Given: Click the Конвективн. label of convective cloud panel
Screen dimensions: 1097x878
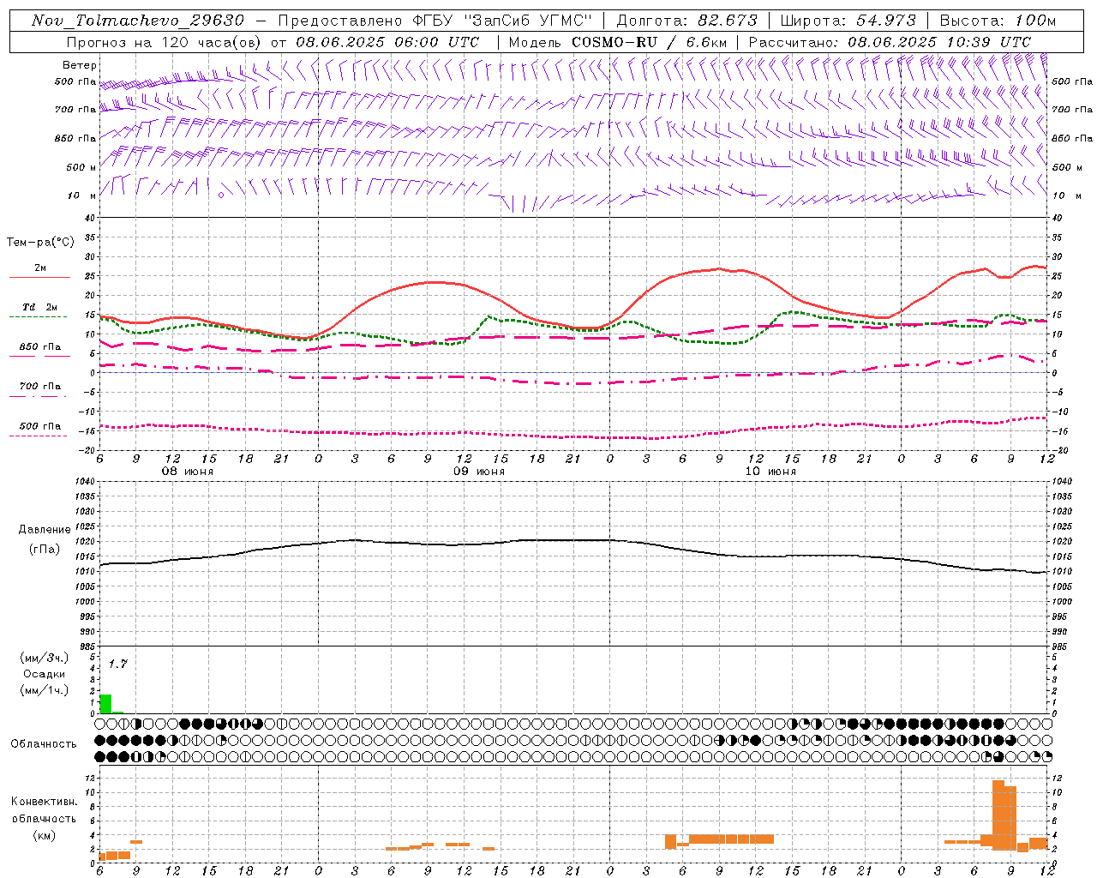Looking at the screenshot, I should tap(44, 802).
